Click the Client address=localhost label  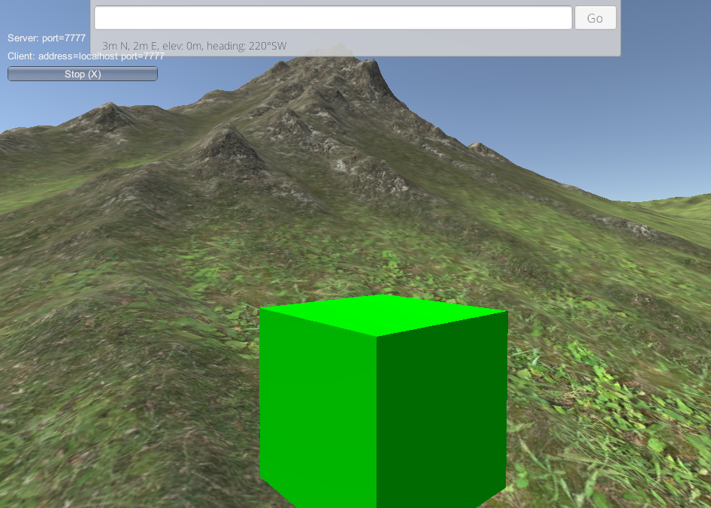[86, 56]
